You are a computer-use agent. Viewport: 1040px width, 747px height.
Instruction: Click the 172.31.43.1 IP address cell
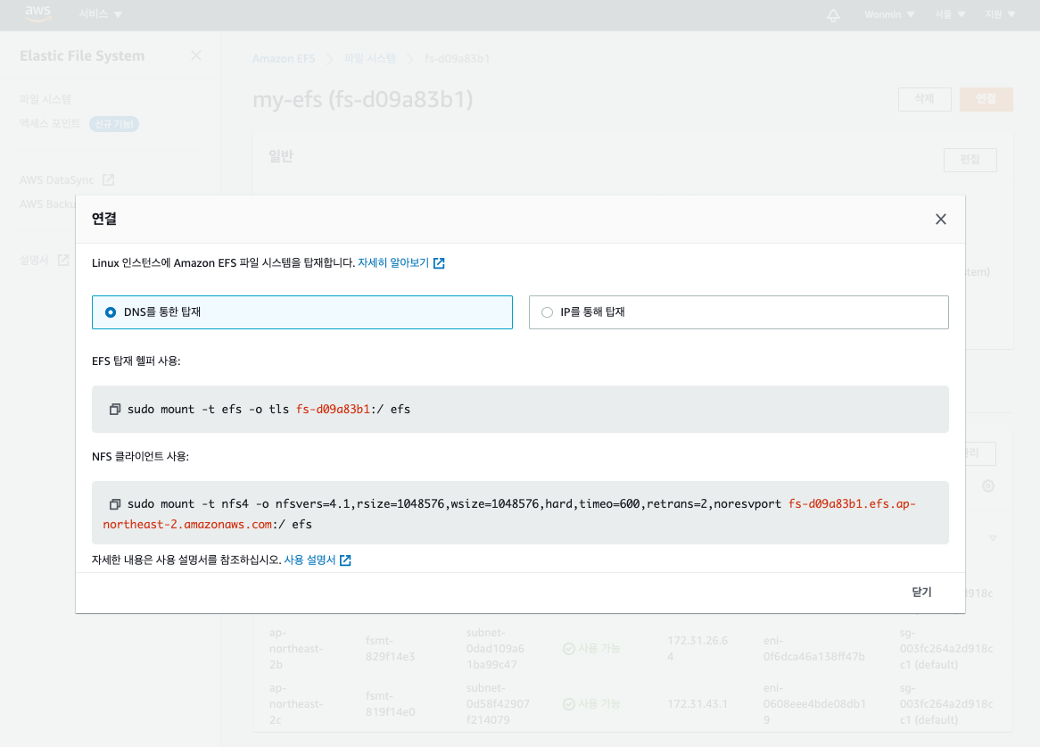697,704
